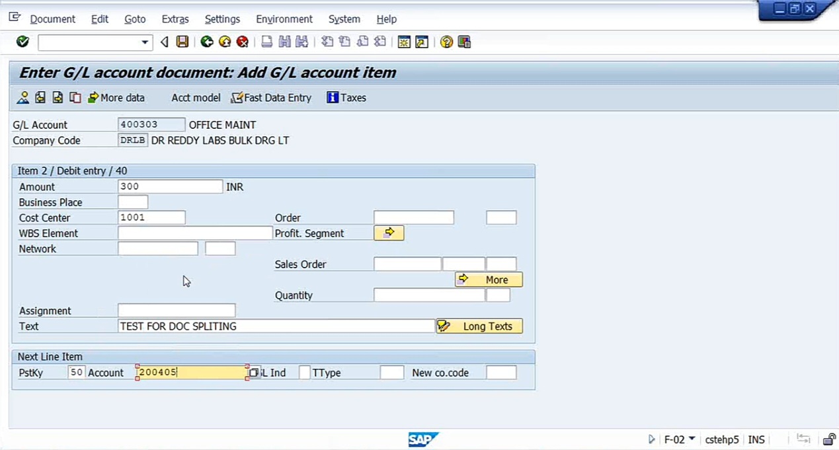839x450 pixels.
Task: Click the More button under Sales Order
Action: [489, 280]
